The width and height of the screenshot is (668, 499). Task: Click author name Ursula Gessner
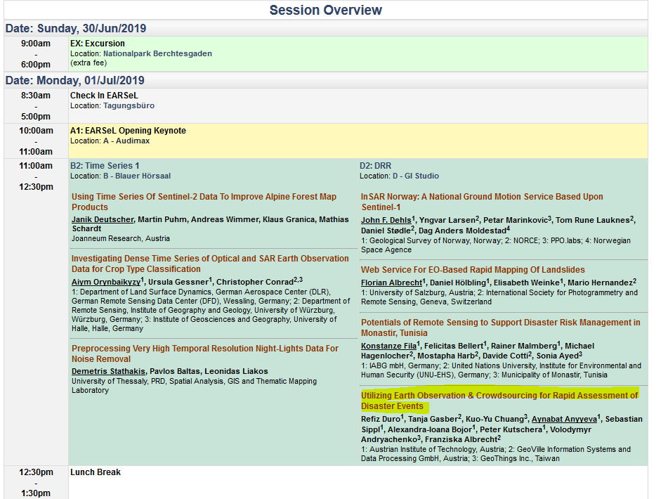[x=178, y=282]
